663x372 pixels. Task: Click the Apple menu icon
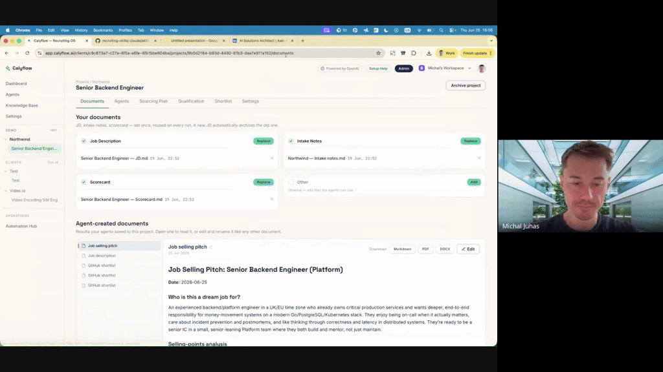[x=8, y=30]
